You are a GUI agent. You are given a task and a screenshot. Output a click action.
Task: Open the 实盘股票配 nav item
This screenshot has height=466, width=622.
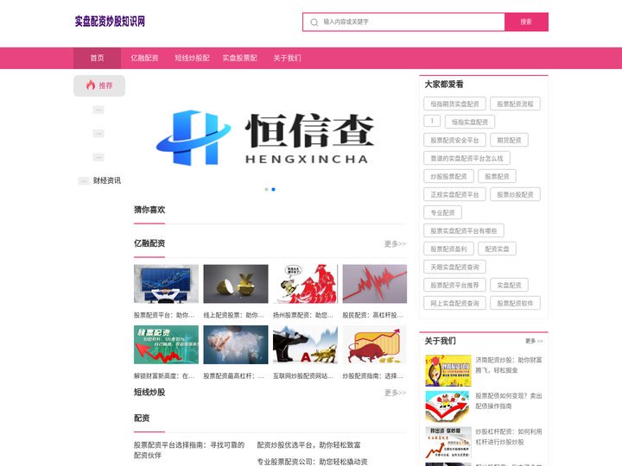(x=239, y=58)
